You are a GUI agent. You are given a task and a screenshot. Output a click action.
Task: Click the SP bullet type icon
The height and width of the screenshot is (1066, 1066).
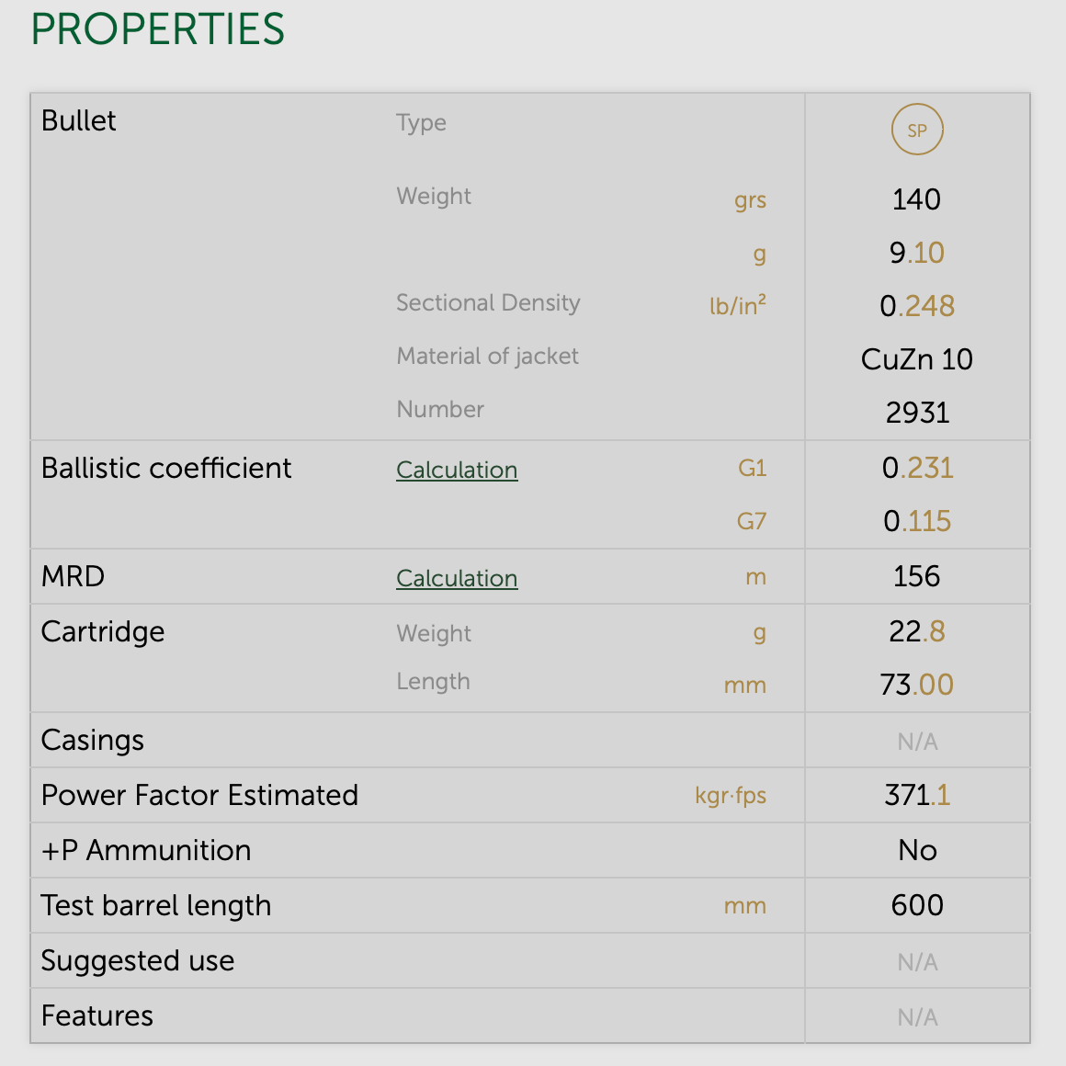[917, 130]
